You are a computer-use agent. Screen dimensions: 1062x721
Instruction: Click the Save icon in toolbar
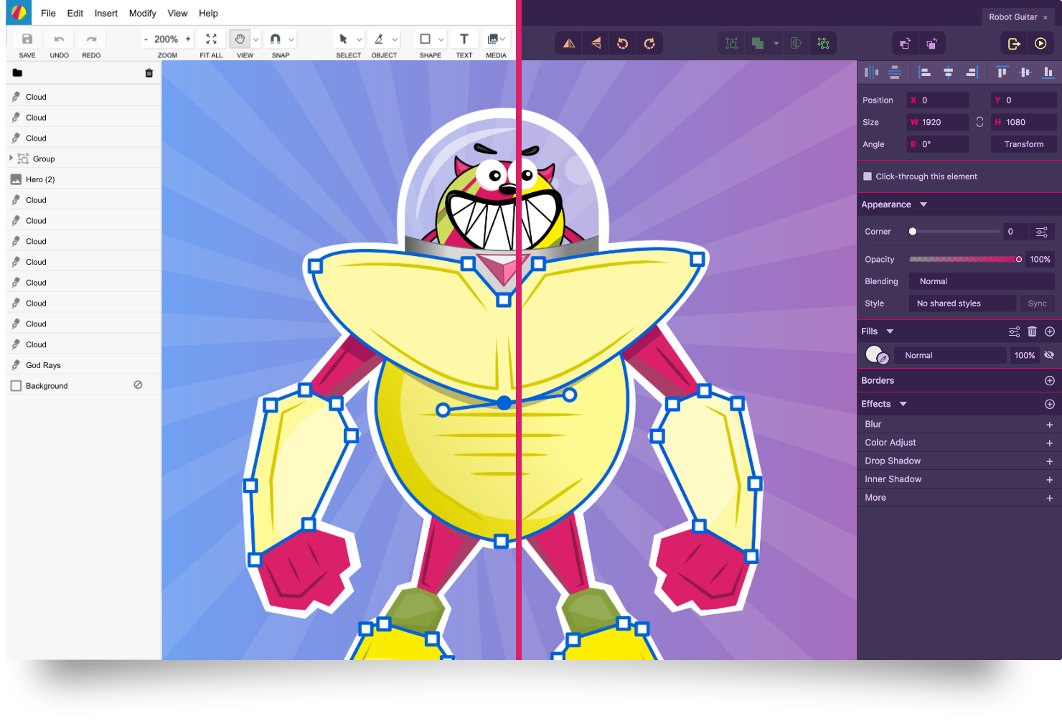[x=27, y=39]
